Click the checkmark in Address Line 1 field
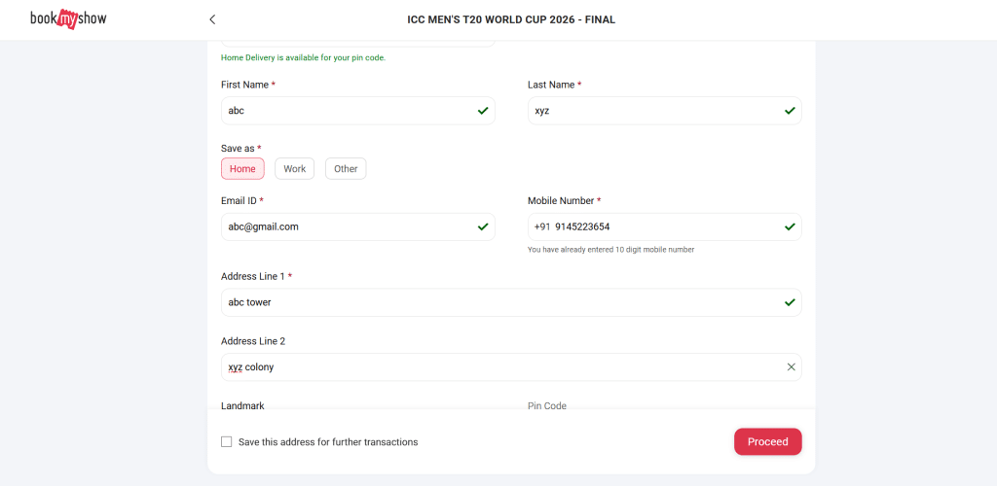 790,302
